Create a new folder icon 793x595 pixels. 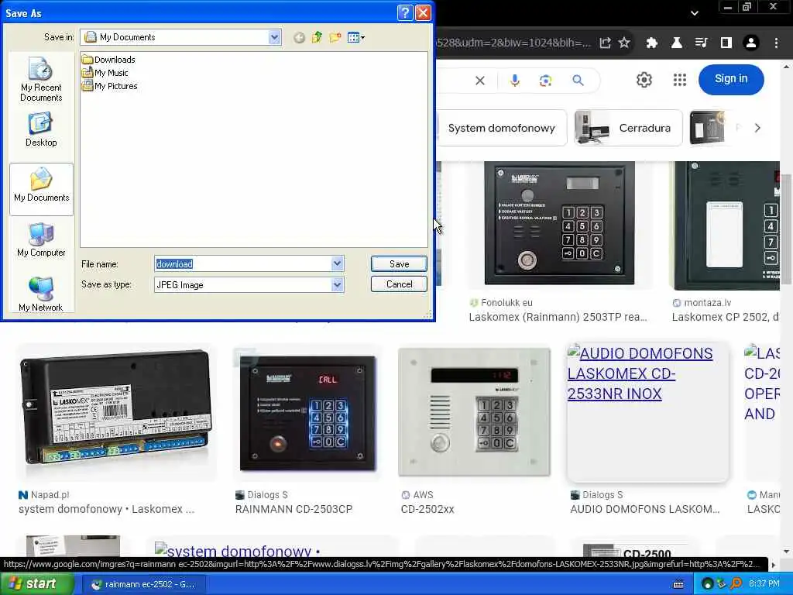pyautogui.click(x=335, y=37)
